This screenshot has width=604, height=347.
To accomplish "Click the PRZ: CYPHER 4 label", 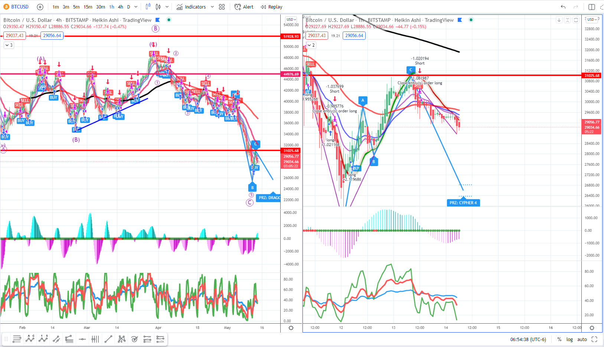I will (x=463, y=203).
